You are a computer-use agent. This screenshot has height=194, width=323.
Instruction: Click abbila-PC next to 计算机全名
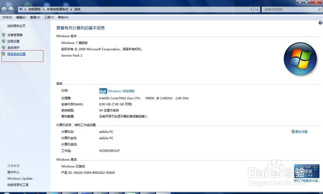[x=106, y=138]
